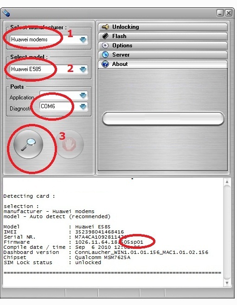Switch to the Flash section
The height and width of the screenshot is (305, 237).
pos(163,36)
